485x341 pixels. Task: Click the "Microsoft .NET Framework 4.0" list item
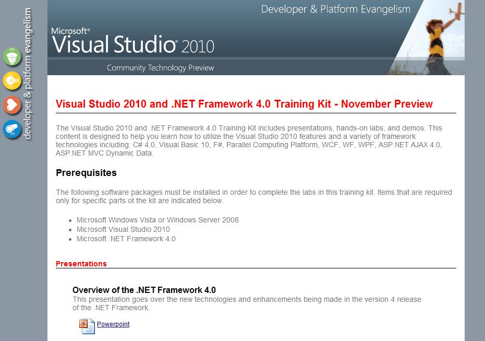click(x=126, y=239)
